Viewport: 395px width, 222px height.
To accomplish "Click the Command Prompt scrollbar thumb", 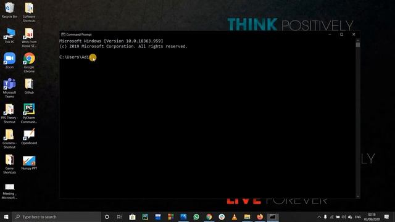I will (x=358, y=45).
